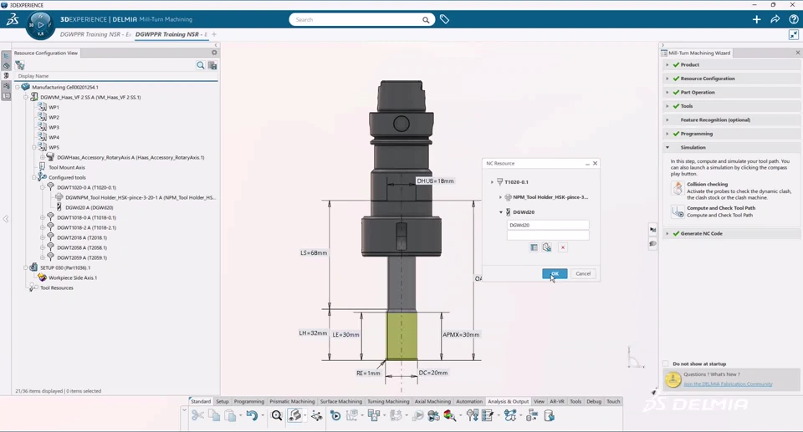Open the Surface Machining tab
803x432 pixels.
tap(341, 401)
